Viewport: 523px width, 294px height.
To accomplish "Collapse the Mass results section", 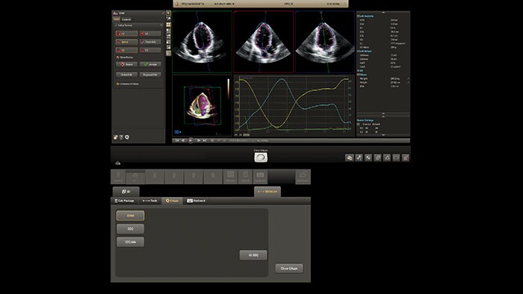I will pos(358,75).
